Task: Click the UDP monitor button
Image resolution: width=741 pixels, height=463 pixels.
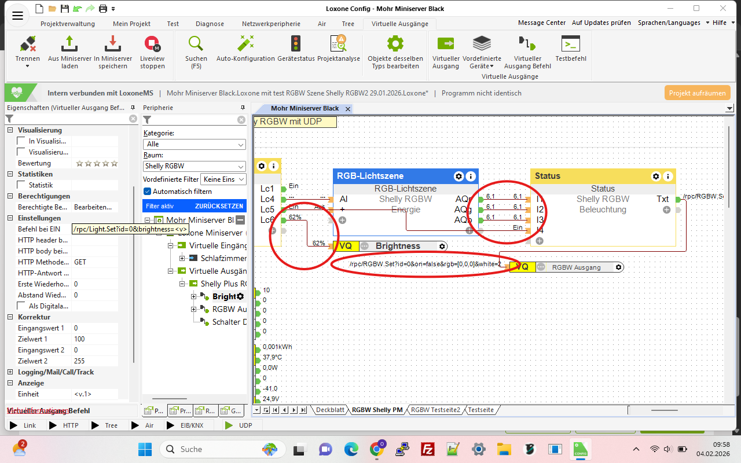Action: (239, 425)
